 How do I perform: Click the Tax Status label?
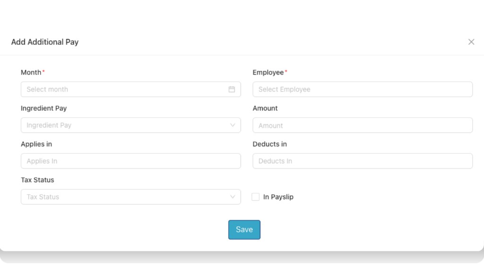(x=37, y=180)
